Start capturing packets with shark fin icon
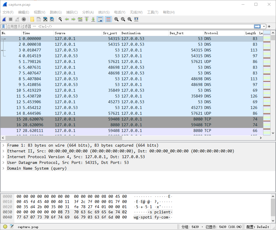The image size is (276, 230). pos(4,19)
